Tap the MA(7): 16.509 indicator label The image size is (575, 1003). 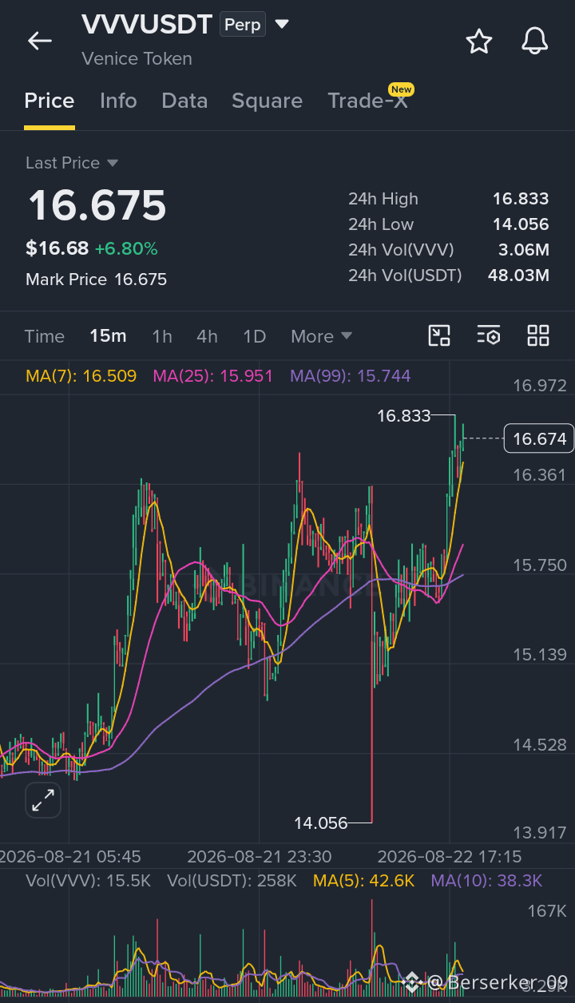point(81,375)
